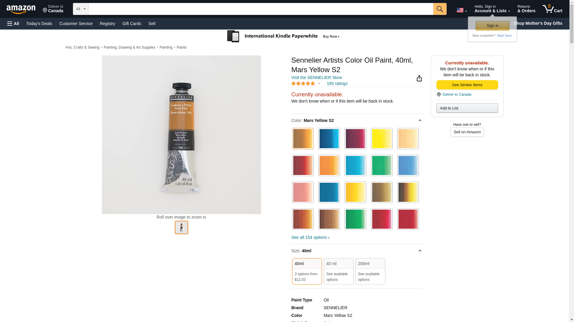Select the dashed 40 ml size option
Viewport: 574px width, 322px height.
(x=338, y=271)
